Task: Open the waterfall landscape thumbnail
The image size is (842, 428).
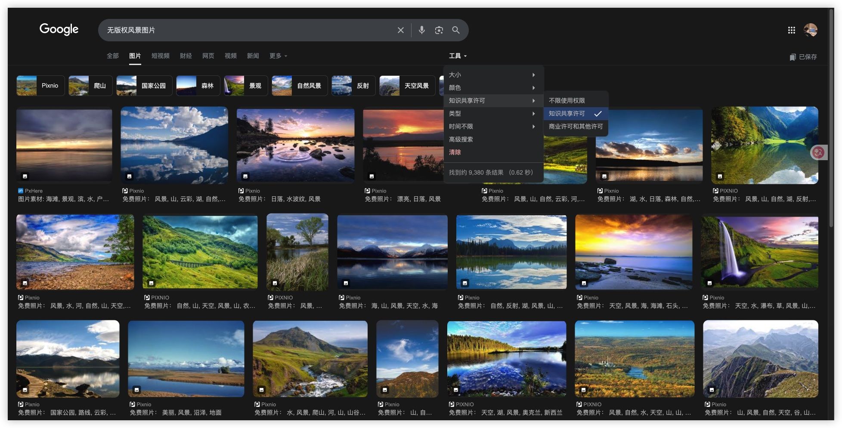Action: coord(760,252)
